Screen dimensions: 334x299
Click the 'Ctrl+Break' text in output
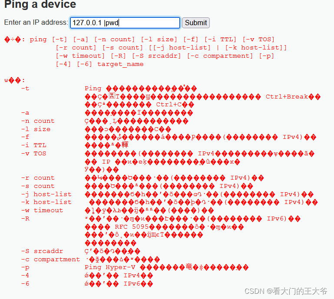tap(287, 97)
